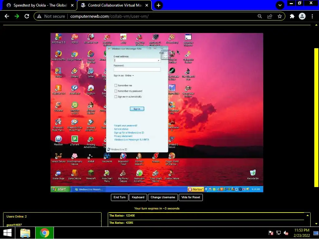The height and width of the screenshot is (239, 319).
Task: Select the CCleaner desktop shortcut
Action: point(58,107)
